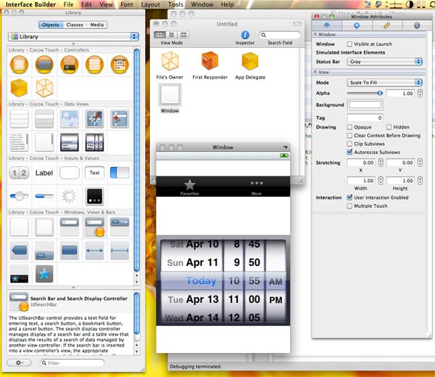Toggle the Opaque drawing checkbox
This screenshot has height=377, width=435.
pos(350,127)
